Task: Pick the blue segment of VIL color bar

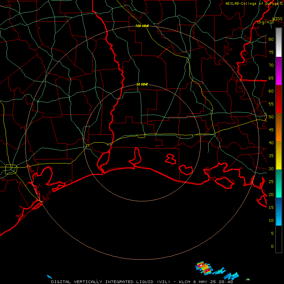Action: 279,211
